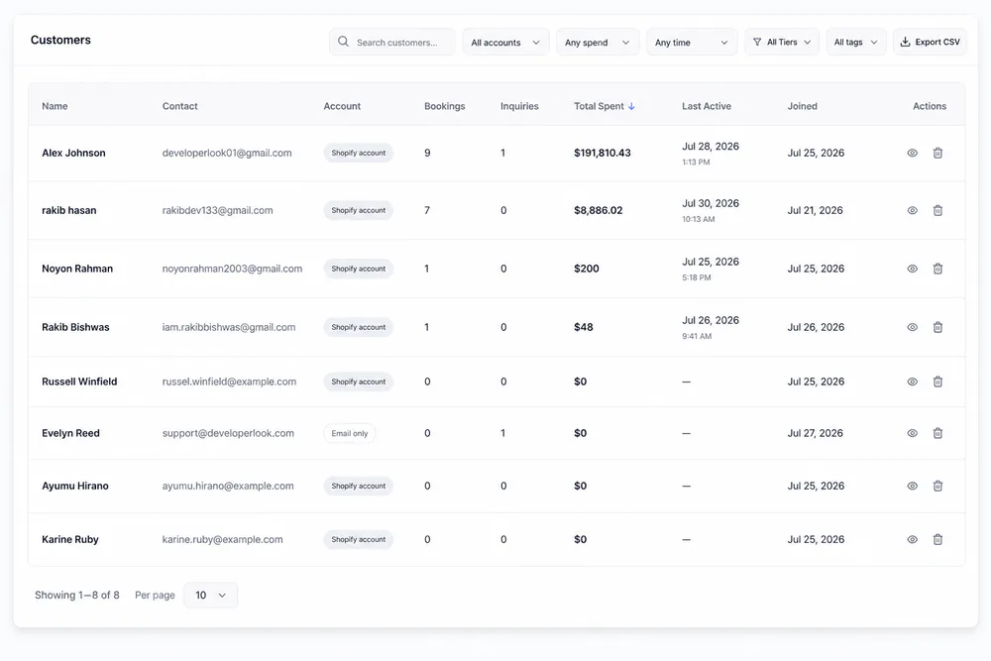Open the Per page dropdown showing 10
991x661 pixels.
point(210,596)
